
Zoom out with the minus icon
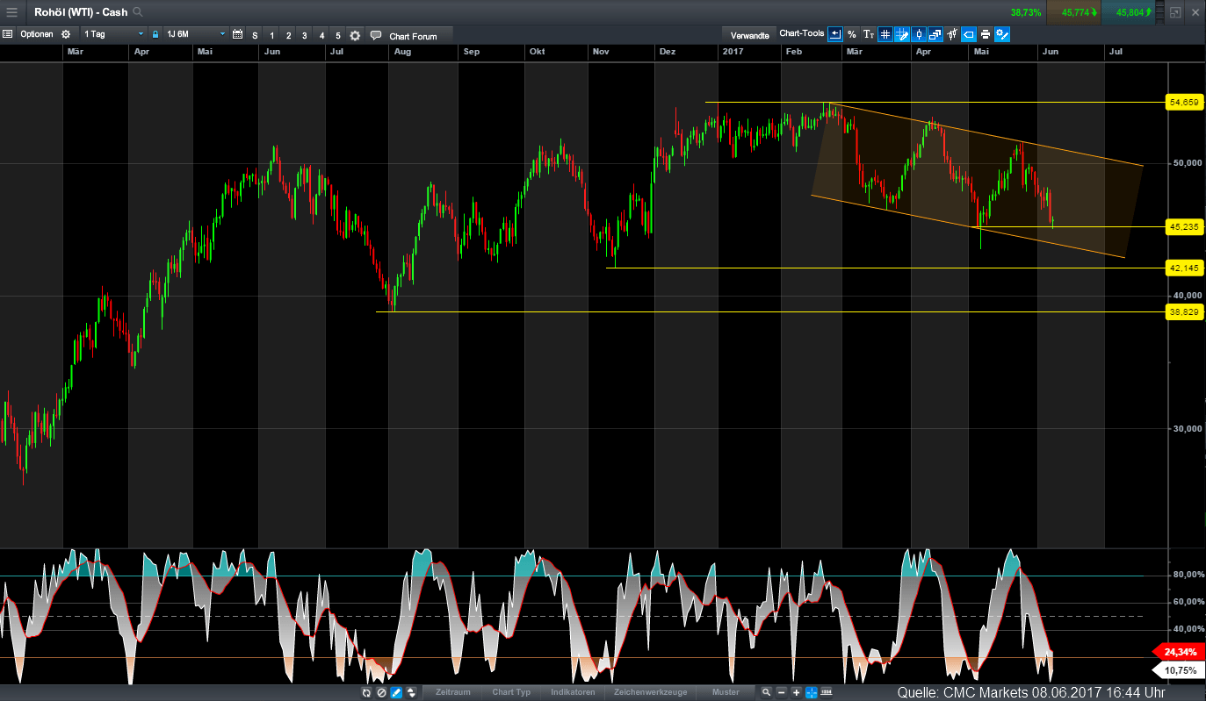tap(782, 692)
